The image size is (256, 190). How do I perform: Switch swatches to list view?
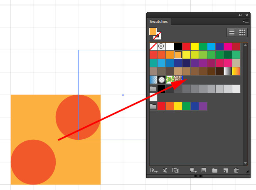[232, 32]
